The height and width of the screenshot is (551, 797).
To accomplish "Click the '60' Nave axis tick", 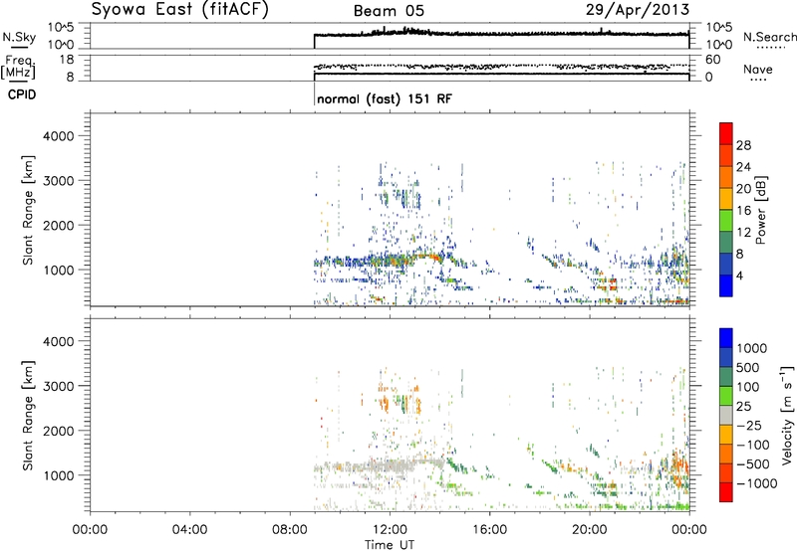I will 713,60.
